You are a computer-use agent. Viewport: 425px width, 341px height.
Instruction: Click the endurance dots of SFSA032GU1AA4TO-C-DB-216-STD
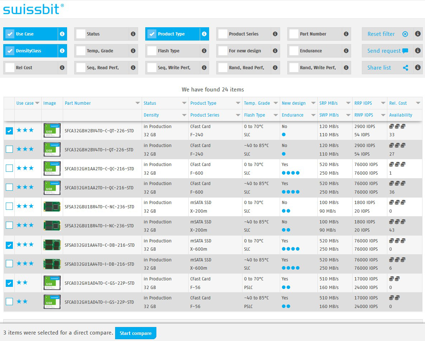tap(291, 249)
